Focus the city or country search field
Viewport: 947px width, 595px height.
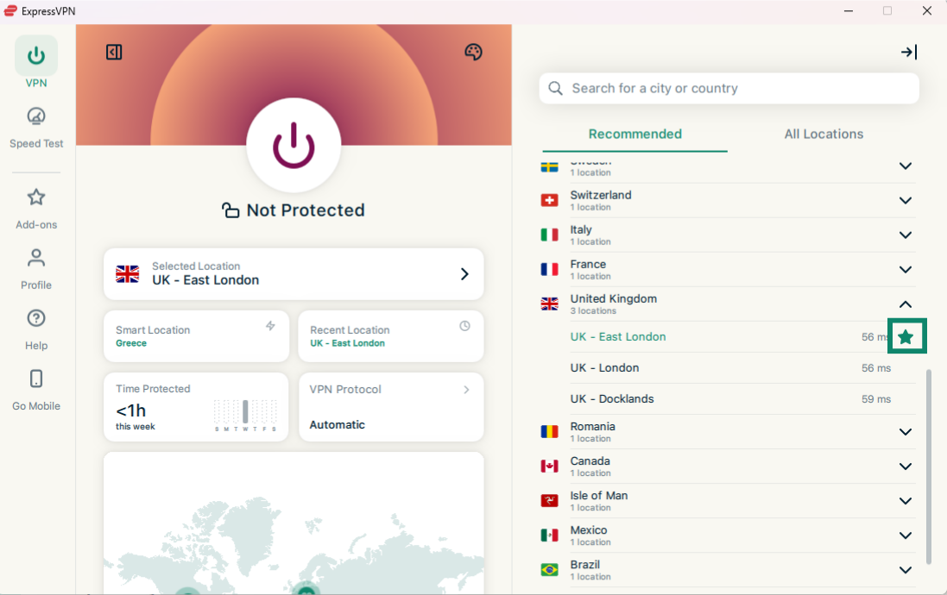click(729, 89)
